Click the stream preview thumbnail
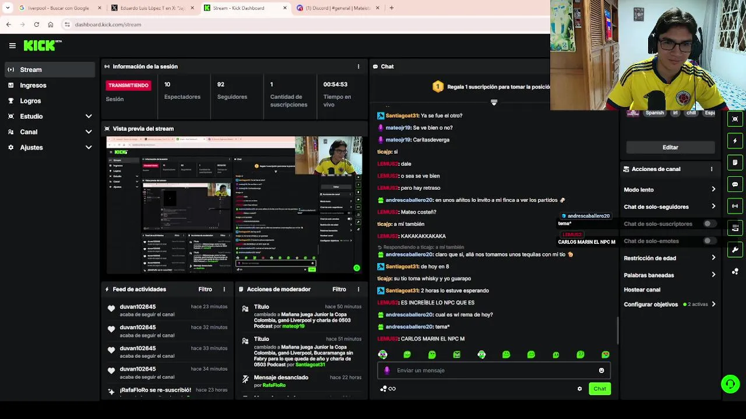This screenshot has height=419, width=746. coord(234,205)
